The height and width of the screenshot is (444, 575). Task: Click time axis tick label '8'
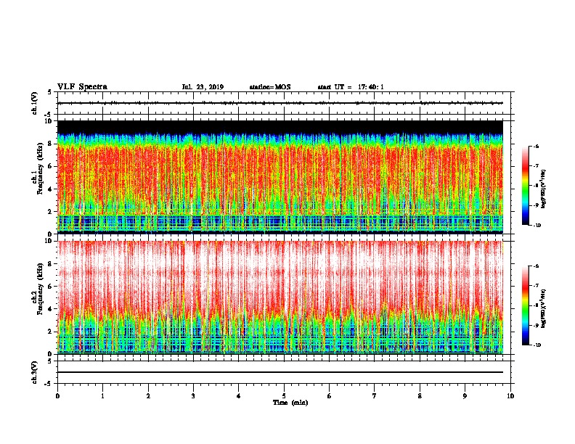pos(420,396)
